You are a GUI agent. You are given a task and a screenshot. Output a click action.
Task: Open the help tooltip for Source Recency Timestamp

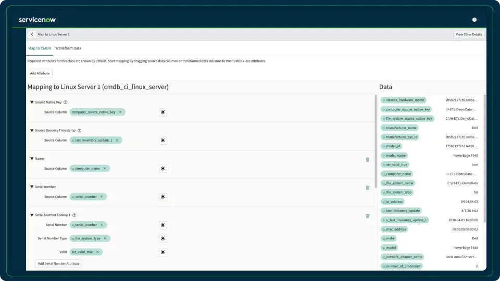pyautogui.click(x=79, y=130)
